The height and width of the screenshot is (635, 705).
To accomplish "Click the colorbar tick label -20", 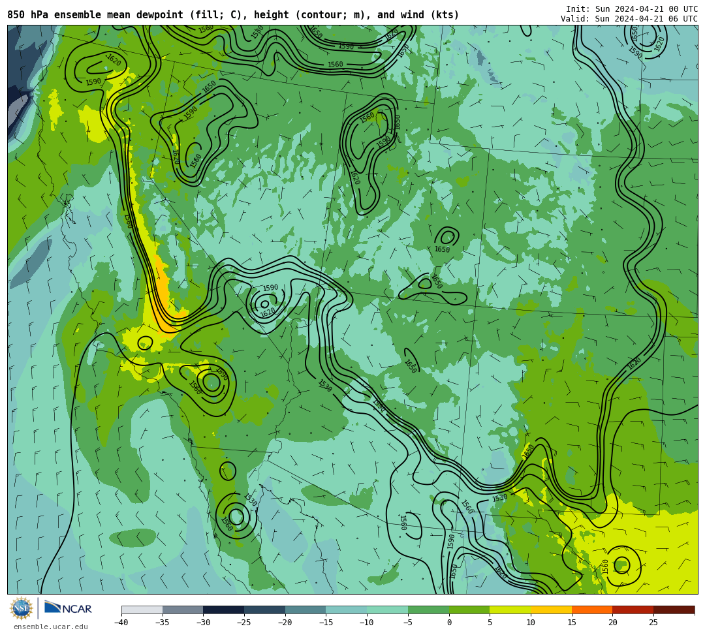I will click(x=285, y=623).
